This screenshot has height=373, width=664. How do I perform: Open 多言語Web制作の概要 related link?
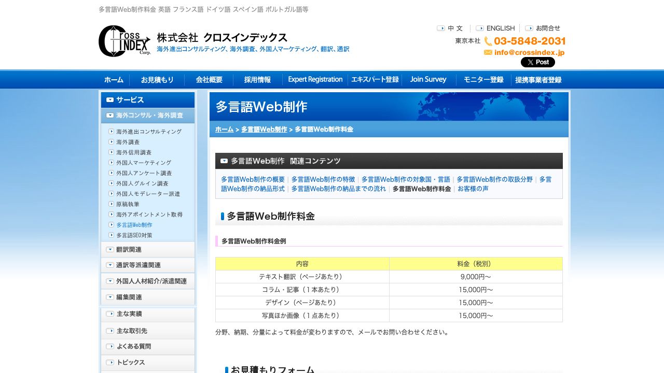(253, 179)
